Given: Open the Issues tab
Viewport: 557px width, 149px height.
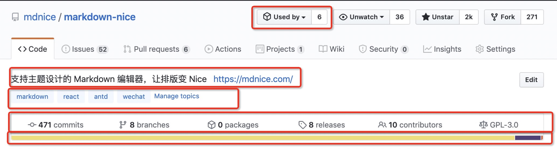Looking at the screenshot, I should point(85,49).
